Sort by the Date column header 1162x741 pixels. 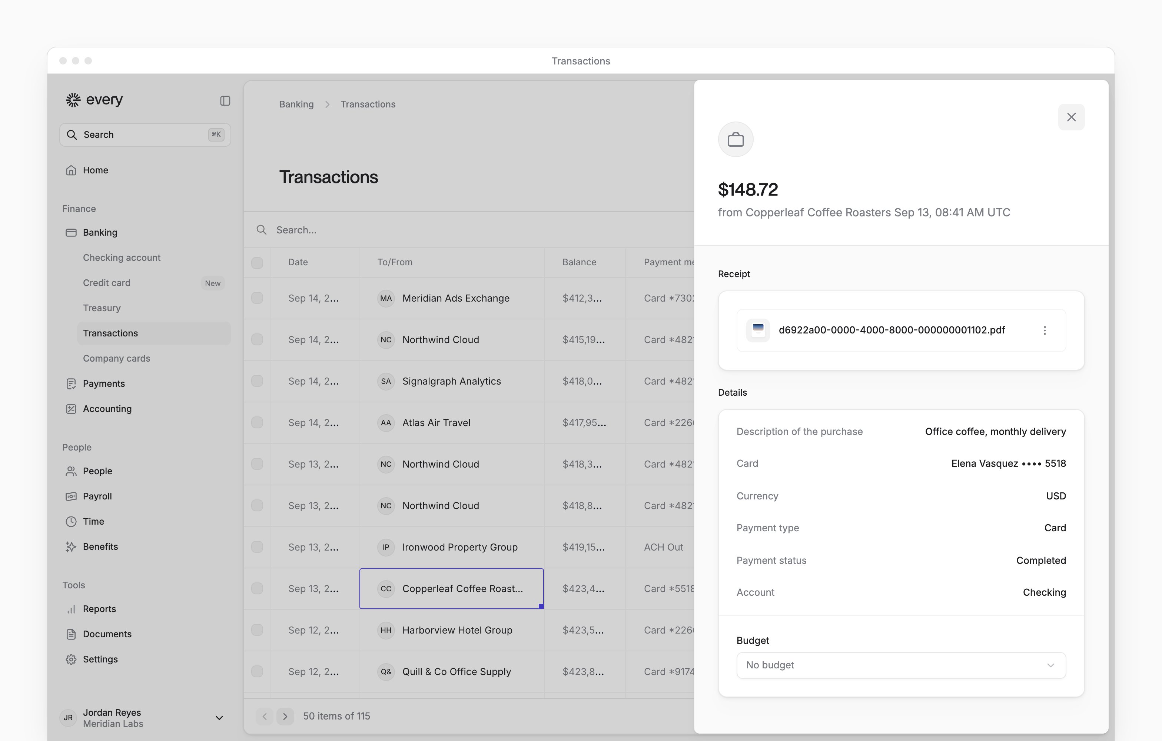click(x=298, y=262)
